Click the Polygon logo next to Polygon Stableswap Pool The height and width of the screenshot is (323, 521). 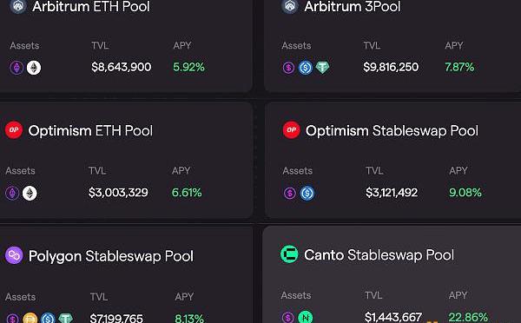click(x=14, y=255)
